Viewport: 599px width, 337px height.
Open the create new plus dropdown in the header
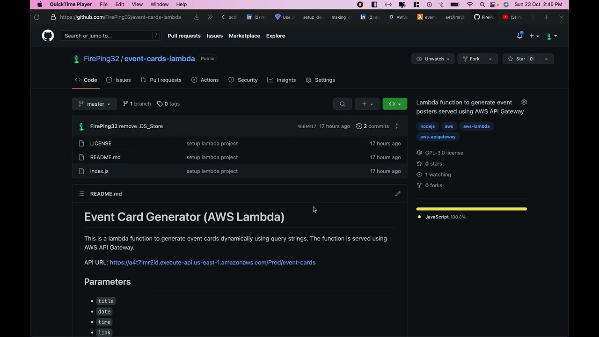click(x=534, y=36)
